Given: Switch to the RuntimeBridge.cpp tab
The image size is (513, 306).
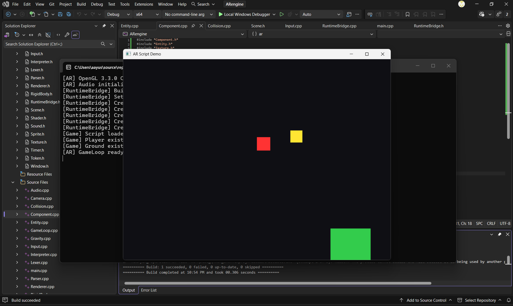Looking at the screenshot, I should click(x=339, y=26).
